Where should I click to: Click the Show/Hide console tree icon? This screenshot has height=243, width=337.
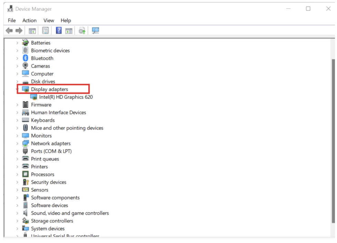(x=32, y=31)
